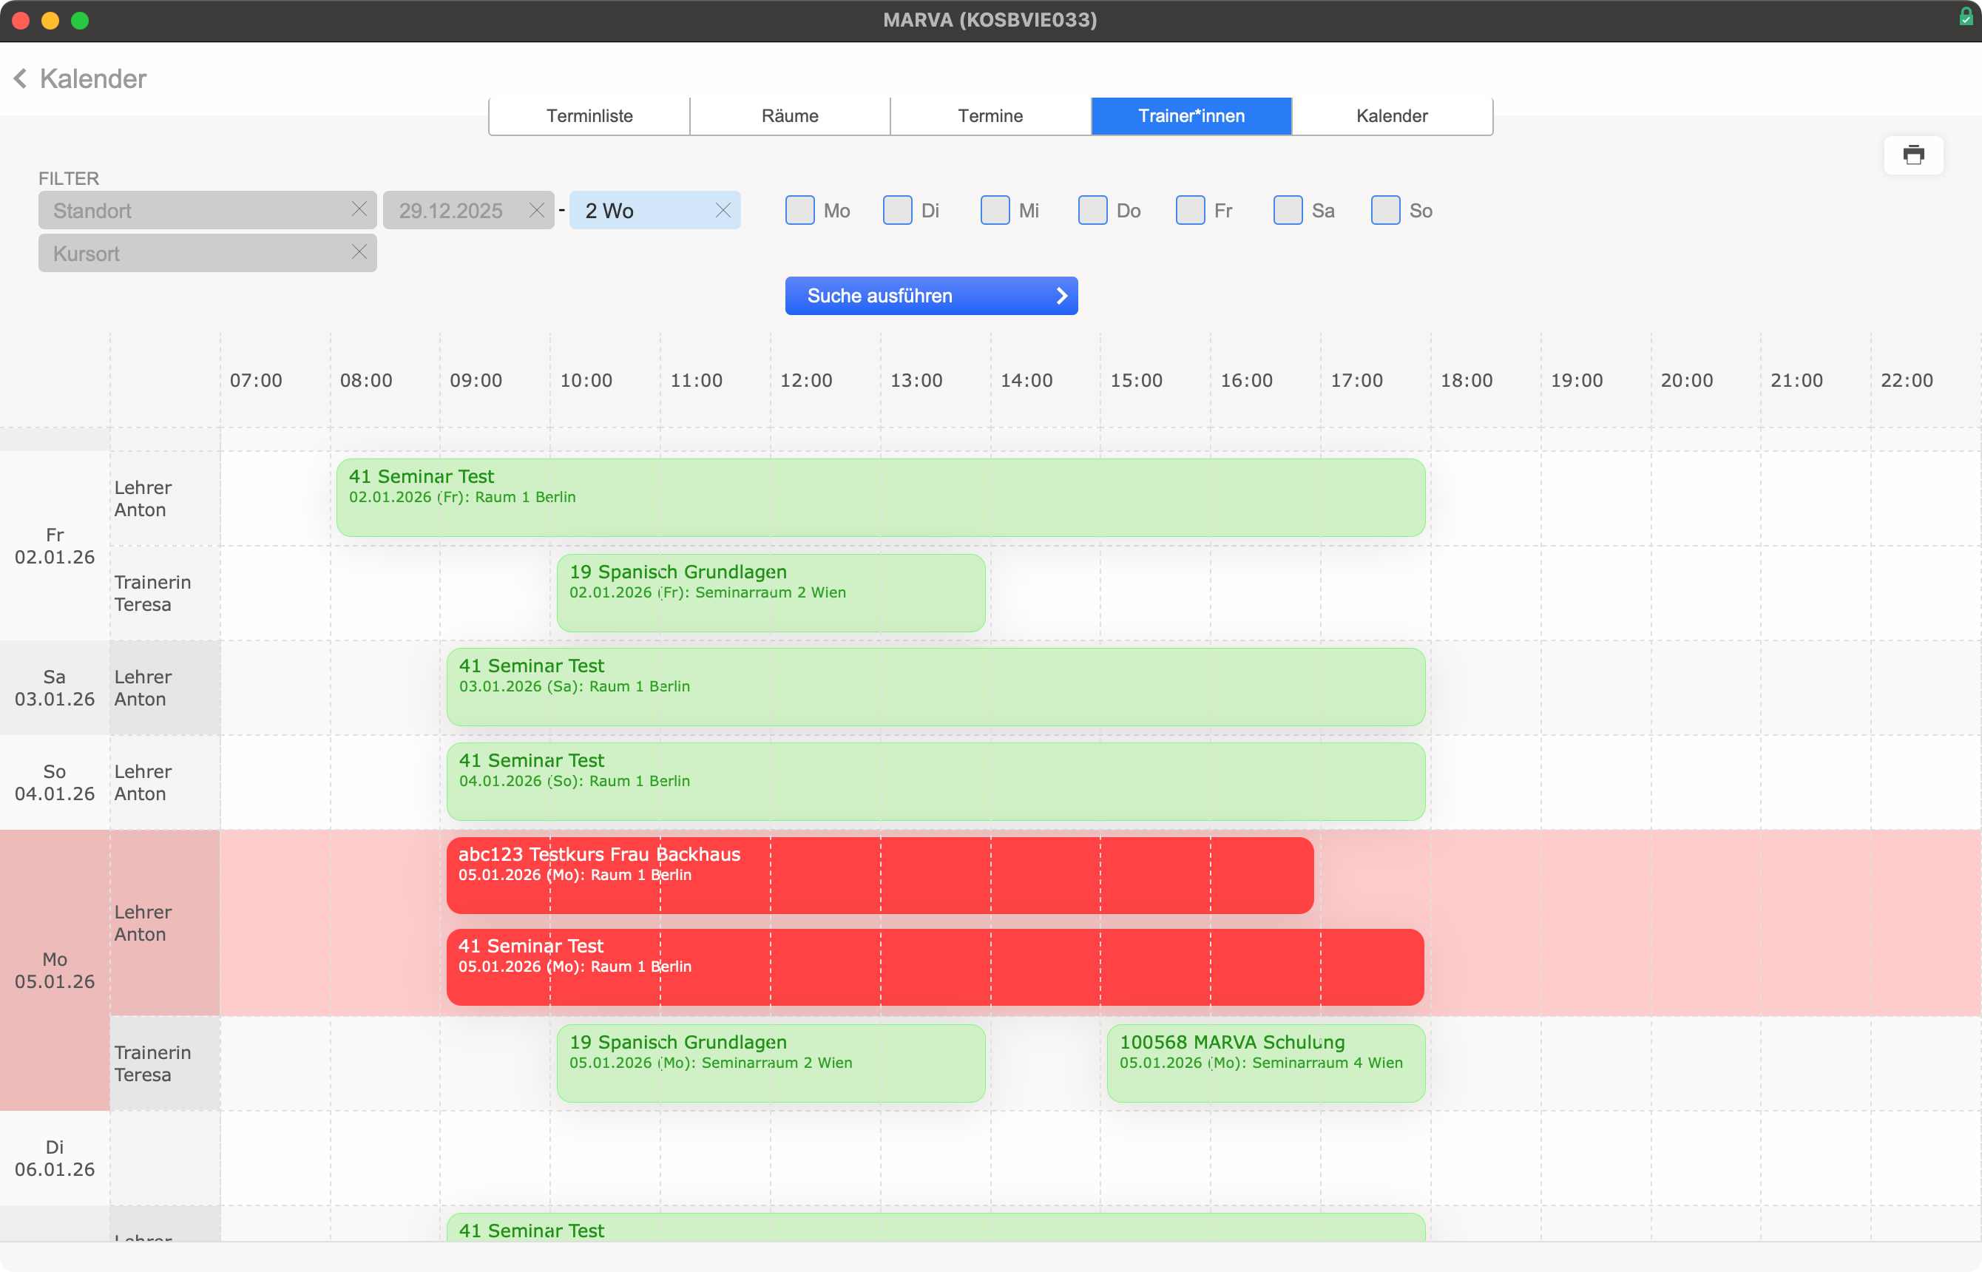
Task: Open red abc123 Testkurs Frau Backhaus appointment
Action: (879, 876)
